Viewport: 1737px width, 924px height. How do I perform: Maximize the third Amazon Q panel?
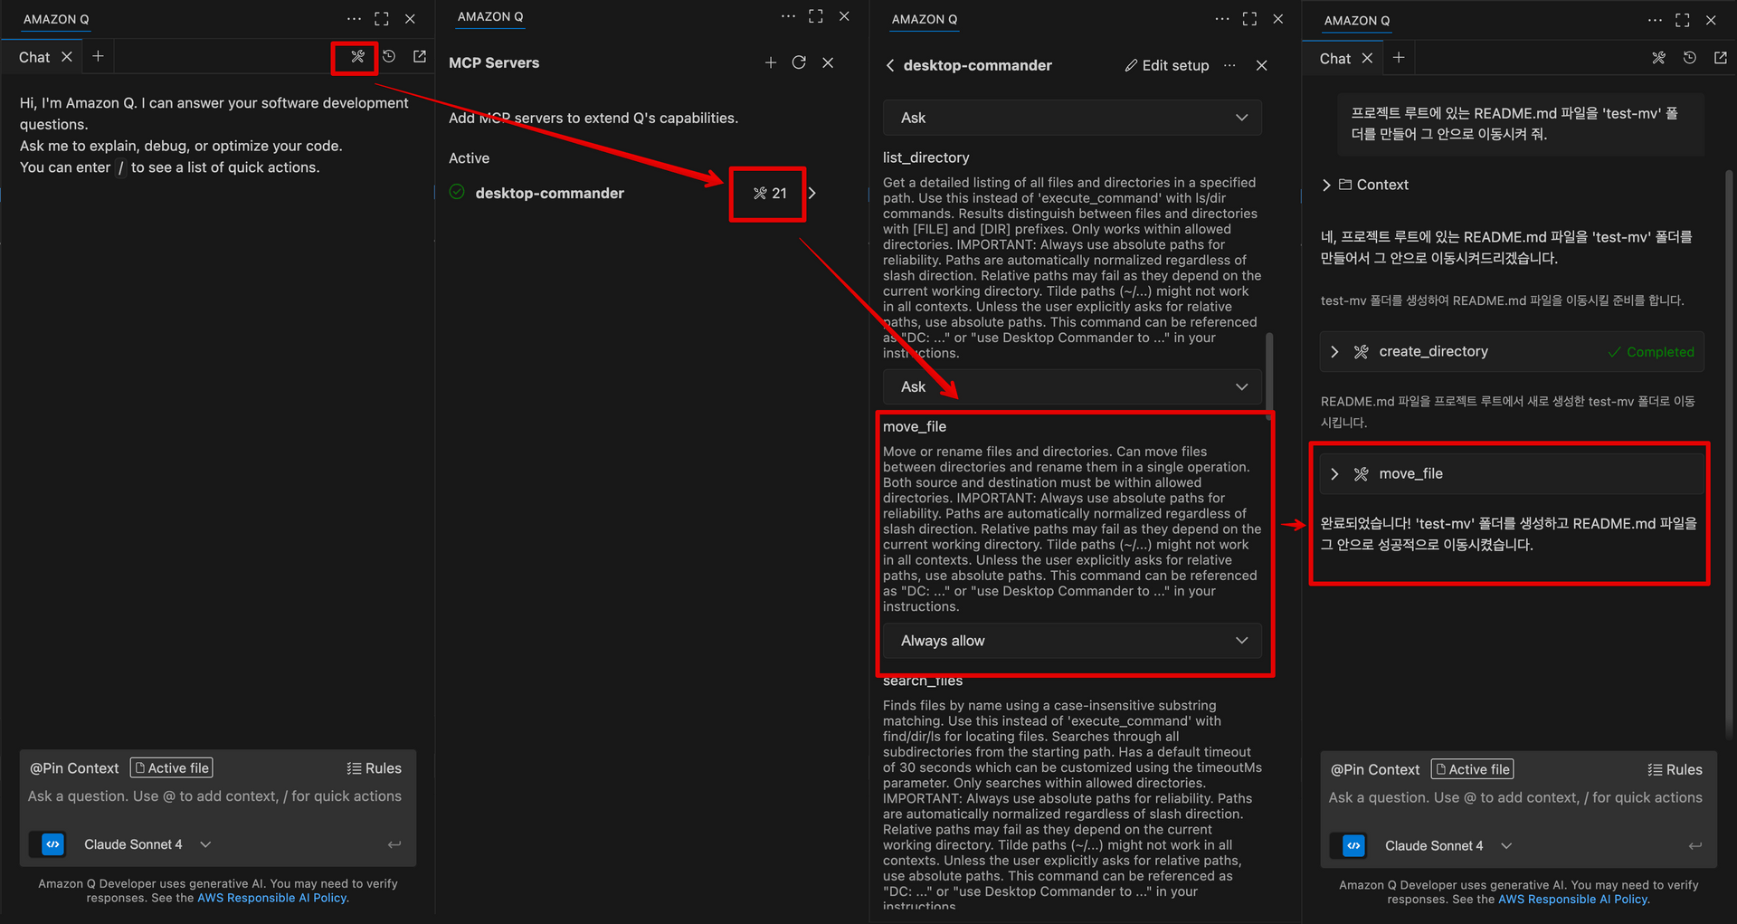pyautogui.click(x=1249, y=18)
